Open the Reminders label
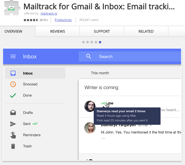 click(x=32, y=135)
